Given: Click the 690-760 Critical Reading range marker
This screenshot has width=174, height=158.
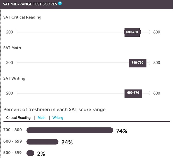Looking at the screenshot, I should pos(132,32).
